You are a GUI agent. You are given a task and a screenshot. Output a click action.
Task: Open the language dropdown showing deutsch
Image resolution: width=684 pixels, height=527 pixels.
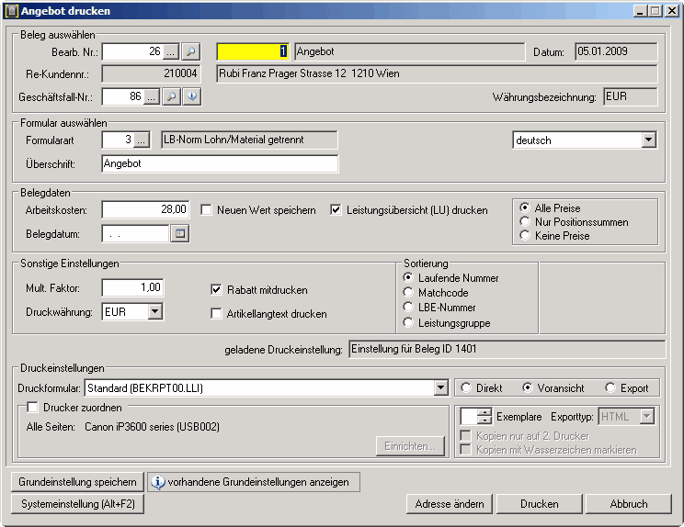(648, 140)
